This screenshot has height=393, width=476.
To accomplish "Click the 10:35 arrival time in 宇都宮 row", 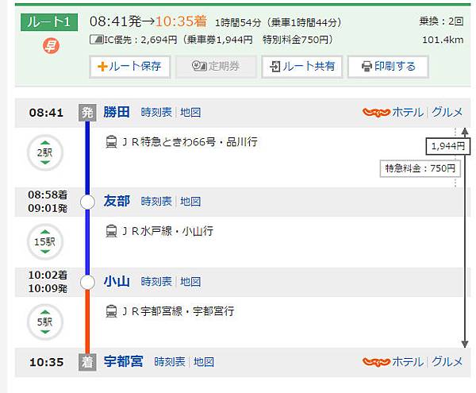I will coord(47,362).
